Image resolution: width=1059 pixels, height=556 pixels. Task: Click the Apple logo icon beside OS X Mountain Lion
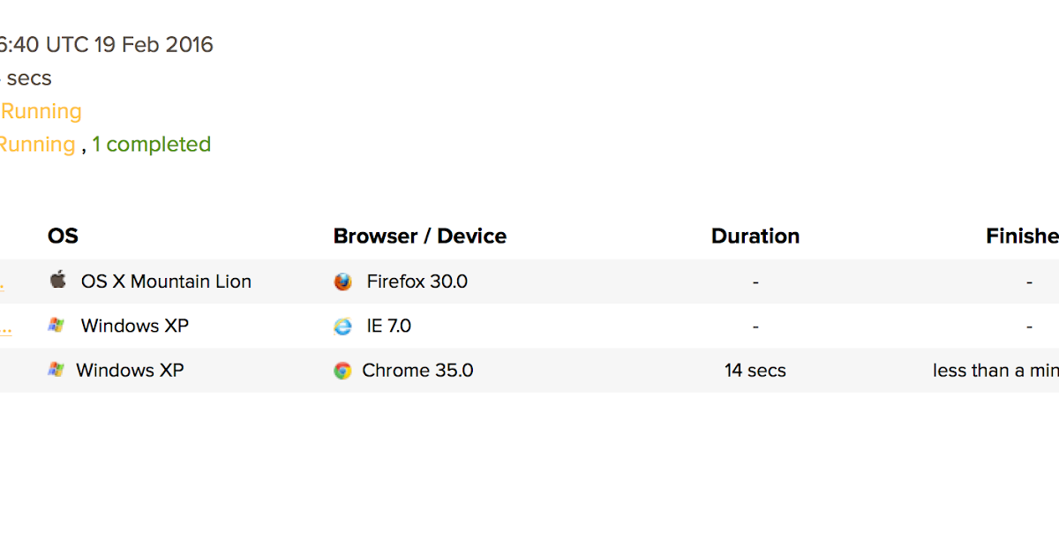tap(57, 281)
